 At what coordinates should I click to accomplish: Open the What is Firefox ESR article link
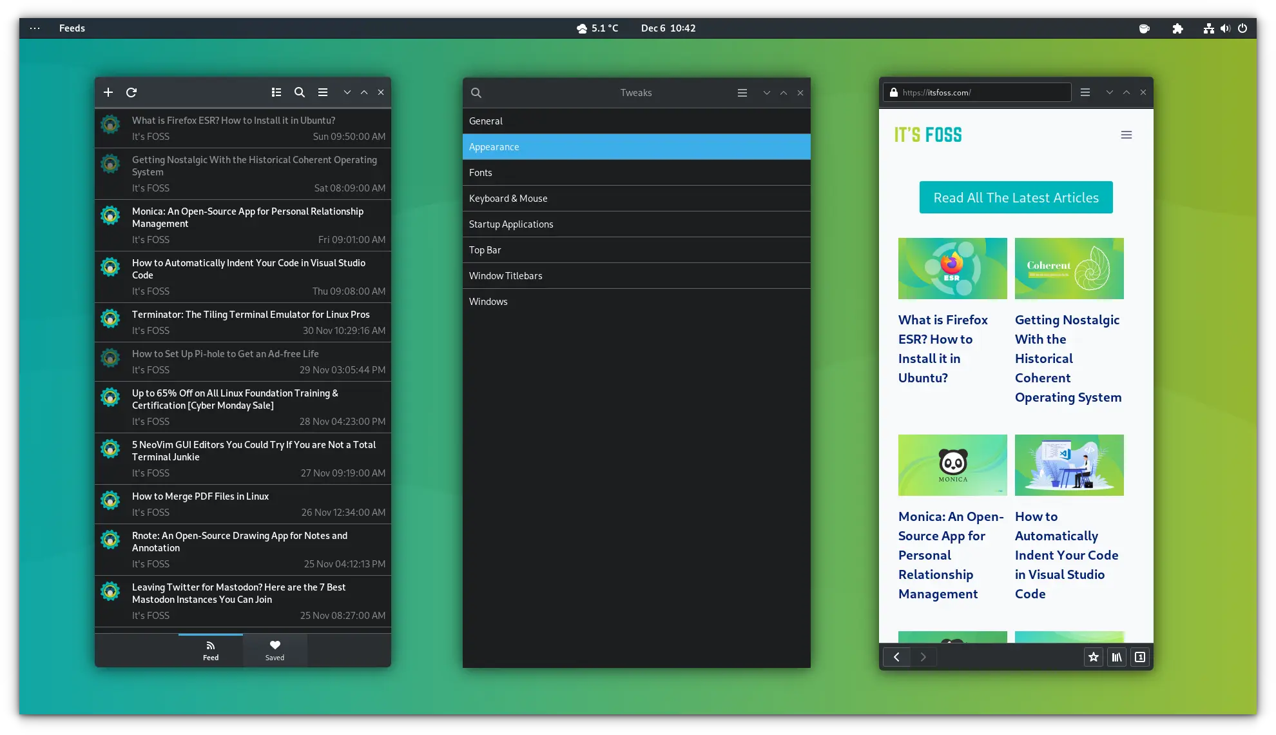[x=943, y=349]
